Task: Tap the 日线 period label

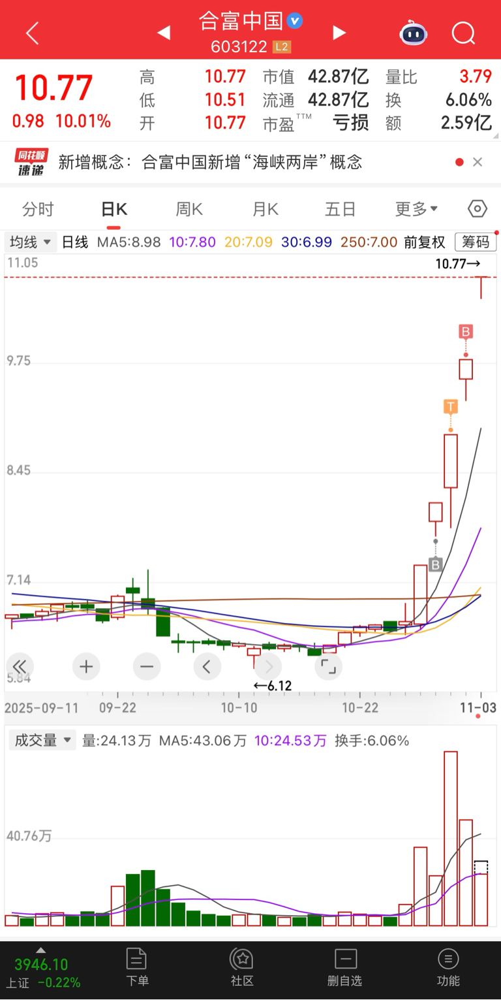Action: (x=75, y=242)
